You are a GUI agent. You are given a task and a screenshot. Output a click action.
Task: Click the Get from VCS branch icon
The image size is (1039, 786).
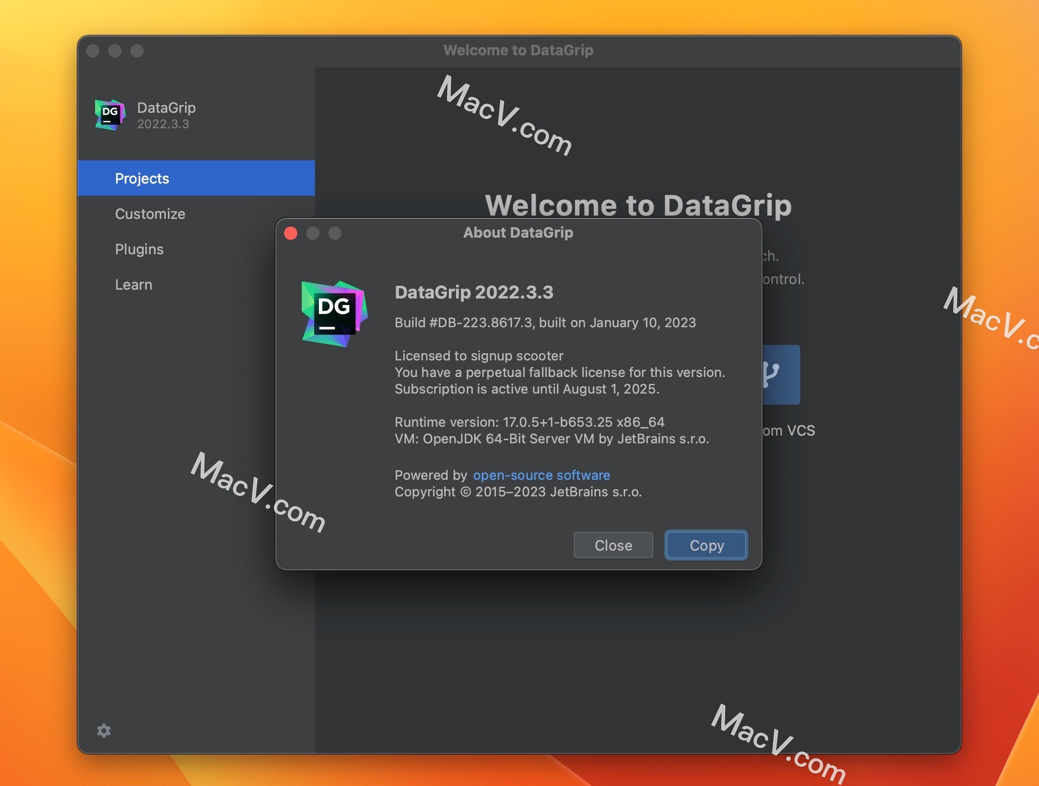[781, 374]
